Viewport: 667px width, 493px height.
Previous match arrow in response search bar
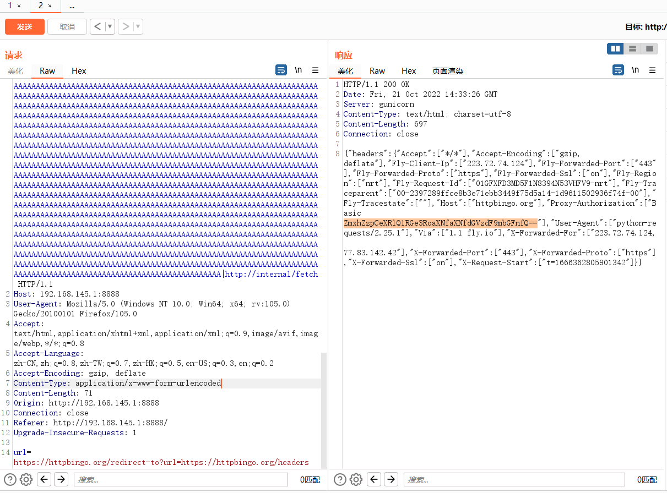(374, 479)
